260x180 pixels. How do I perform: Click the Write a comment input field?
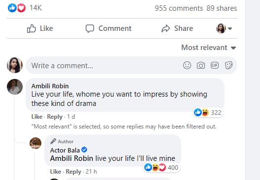coord(131,65)
